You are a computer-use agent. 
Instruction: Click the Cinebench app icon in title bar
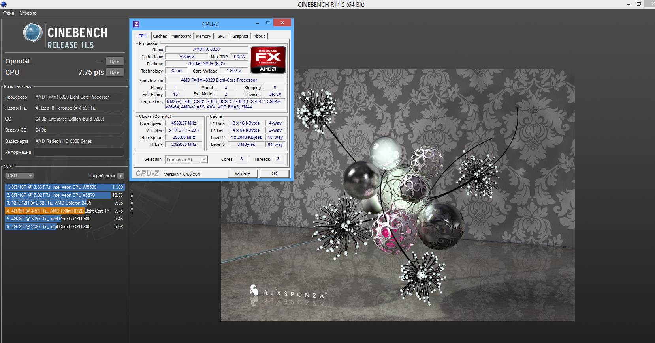tap(4, 4)
